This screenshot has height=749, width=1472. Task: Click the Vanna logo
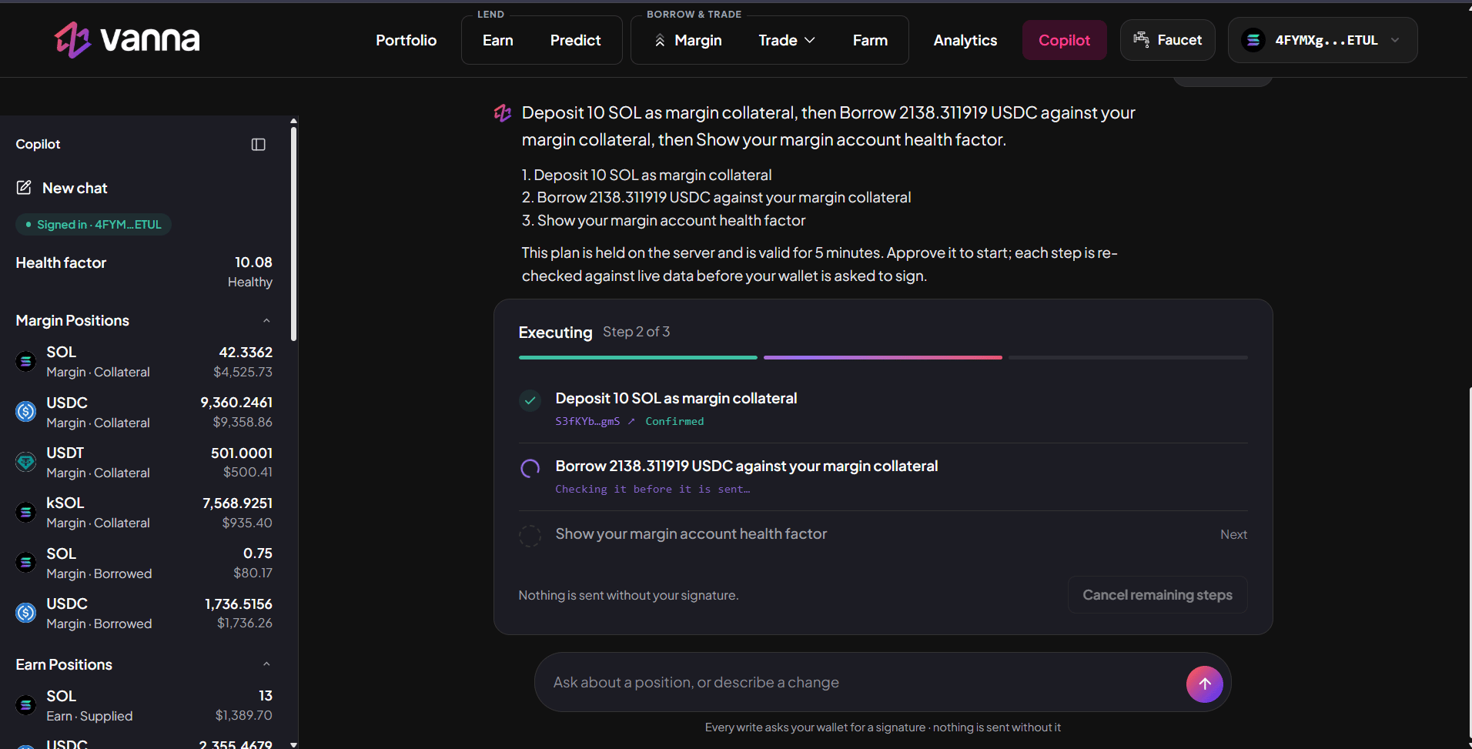click(127, 39)
